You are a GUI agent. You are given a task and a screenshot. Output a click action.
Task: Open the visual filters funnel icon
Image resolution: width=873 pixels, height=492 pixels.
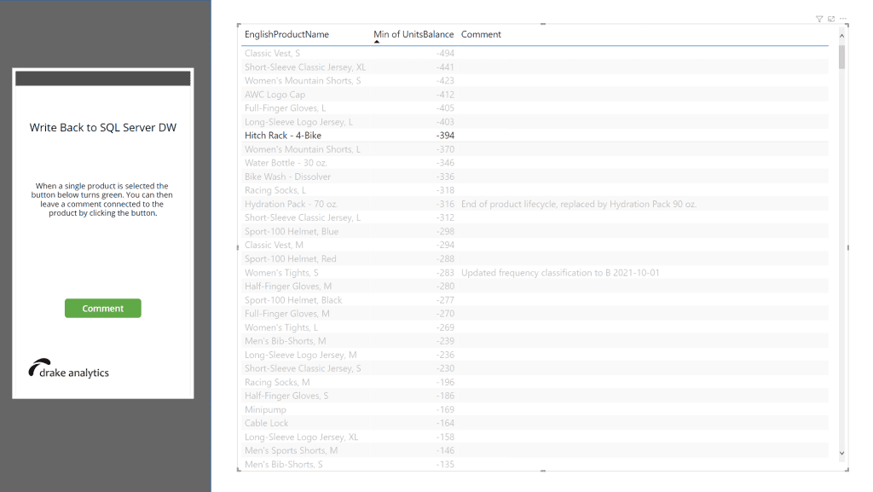(819, 19)
